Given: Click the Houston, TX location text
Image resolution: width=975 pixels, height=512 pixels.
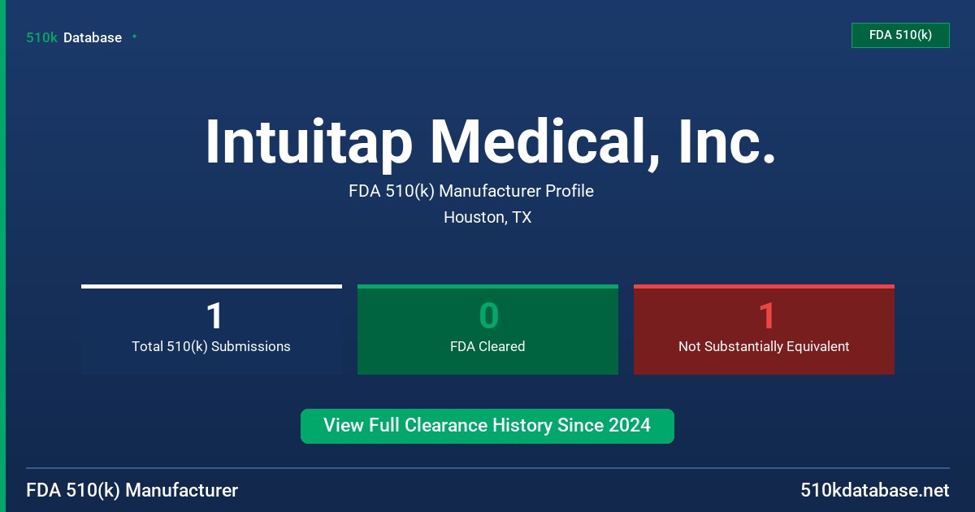Looking at the screenshot, I should (487, 218).
